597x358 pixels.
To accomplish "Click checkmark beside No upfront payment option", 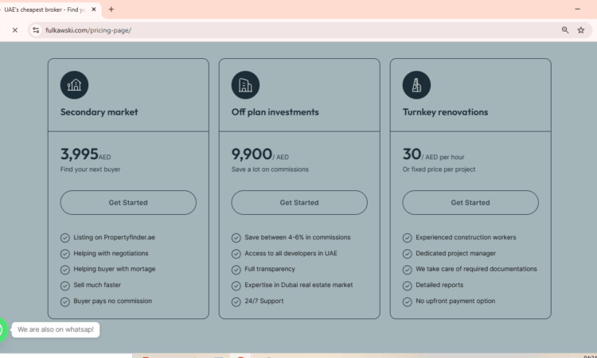I will (408, 302).
